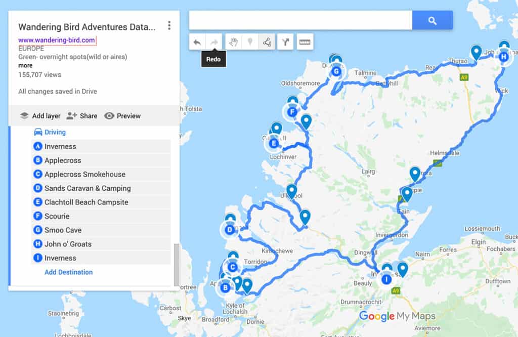518x337 pixels.
Task: Click the 'All changes saved in Drive' status
Action: [x=58, y=92]
